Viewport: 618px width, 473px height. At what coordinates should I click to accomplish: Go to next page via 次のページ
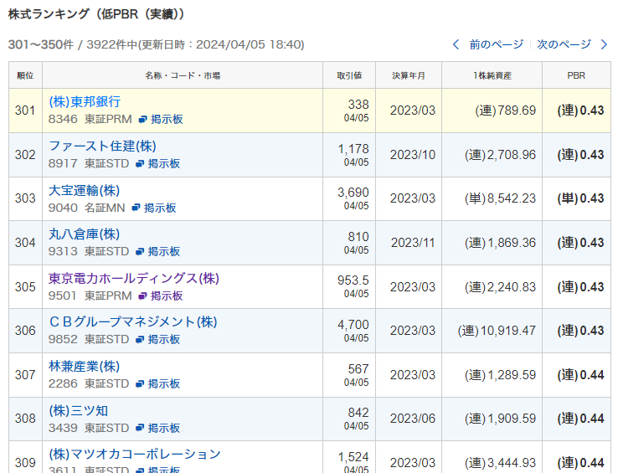pos(564,44)
